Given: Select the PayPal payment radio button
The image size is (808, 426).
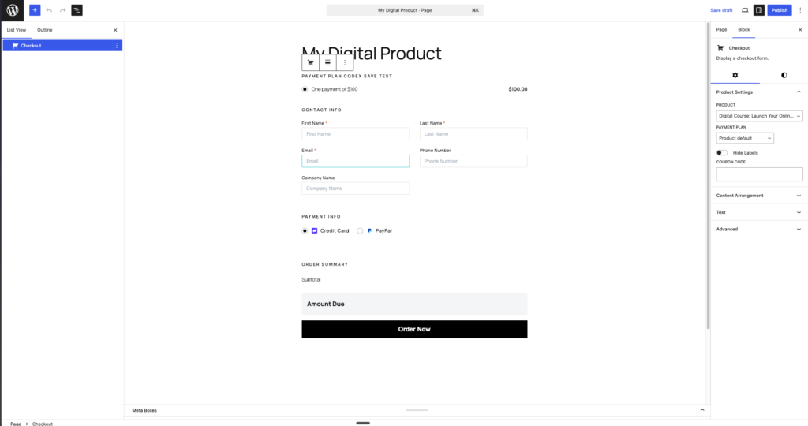Looking at the screenshot, I should click(x=360, y=231).
